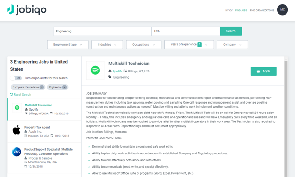Viewport: 295px width, 177px height.
Task: Click location icon beside Billings, MT header
Action: pyautogui.click(x=125, y=71)
